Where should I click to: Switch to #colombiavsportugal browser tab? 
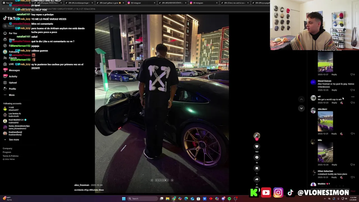[79, 3]
